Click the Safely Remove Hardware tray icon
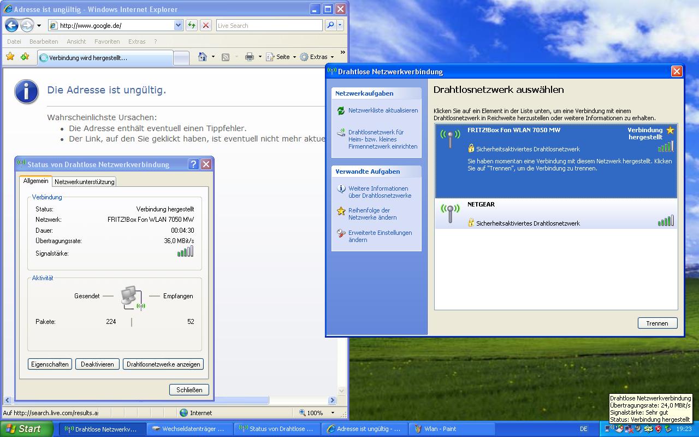Screen dimensions: 699x437 [668, 429]
